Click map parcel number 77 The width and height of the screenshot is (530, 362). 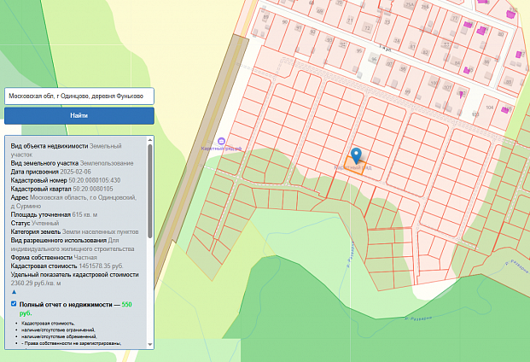[x=455, y=18]
